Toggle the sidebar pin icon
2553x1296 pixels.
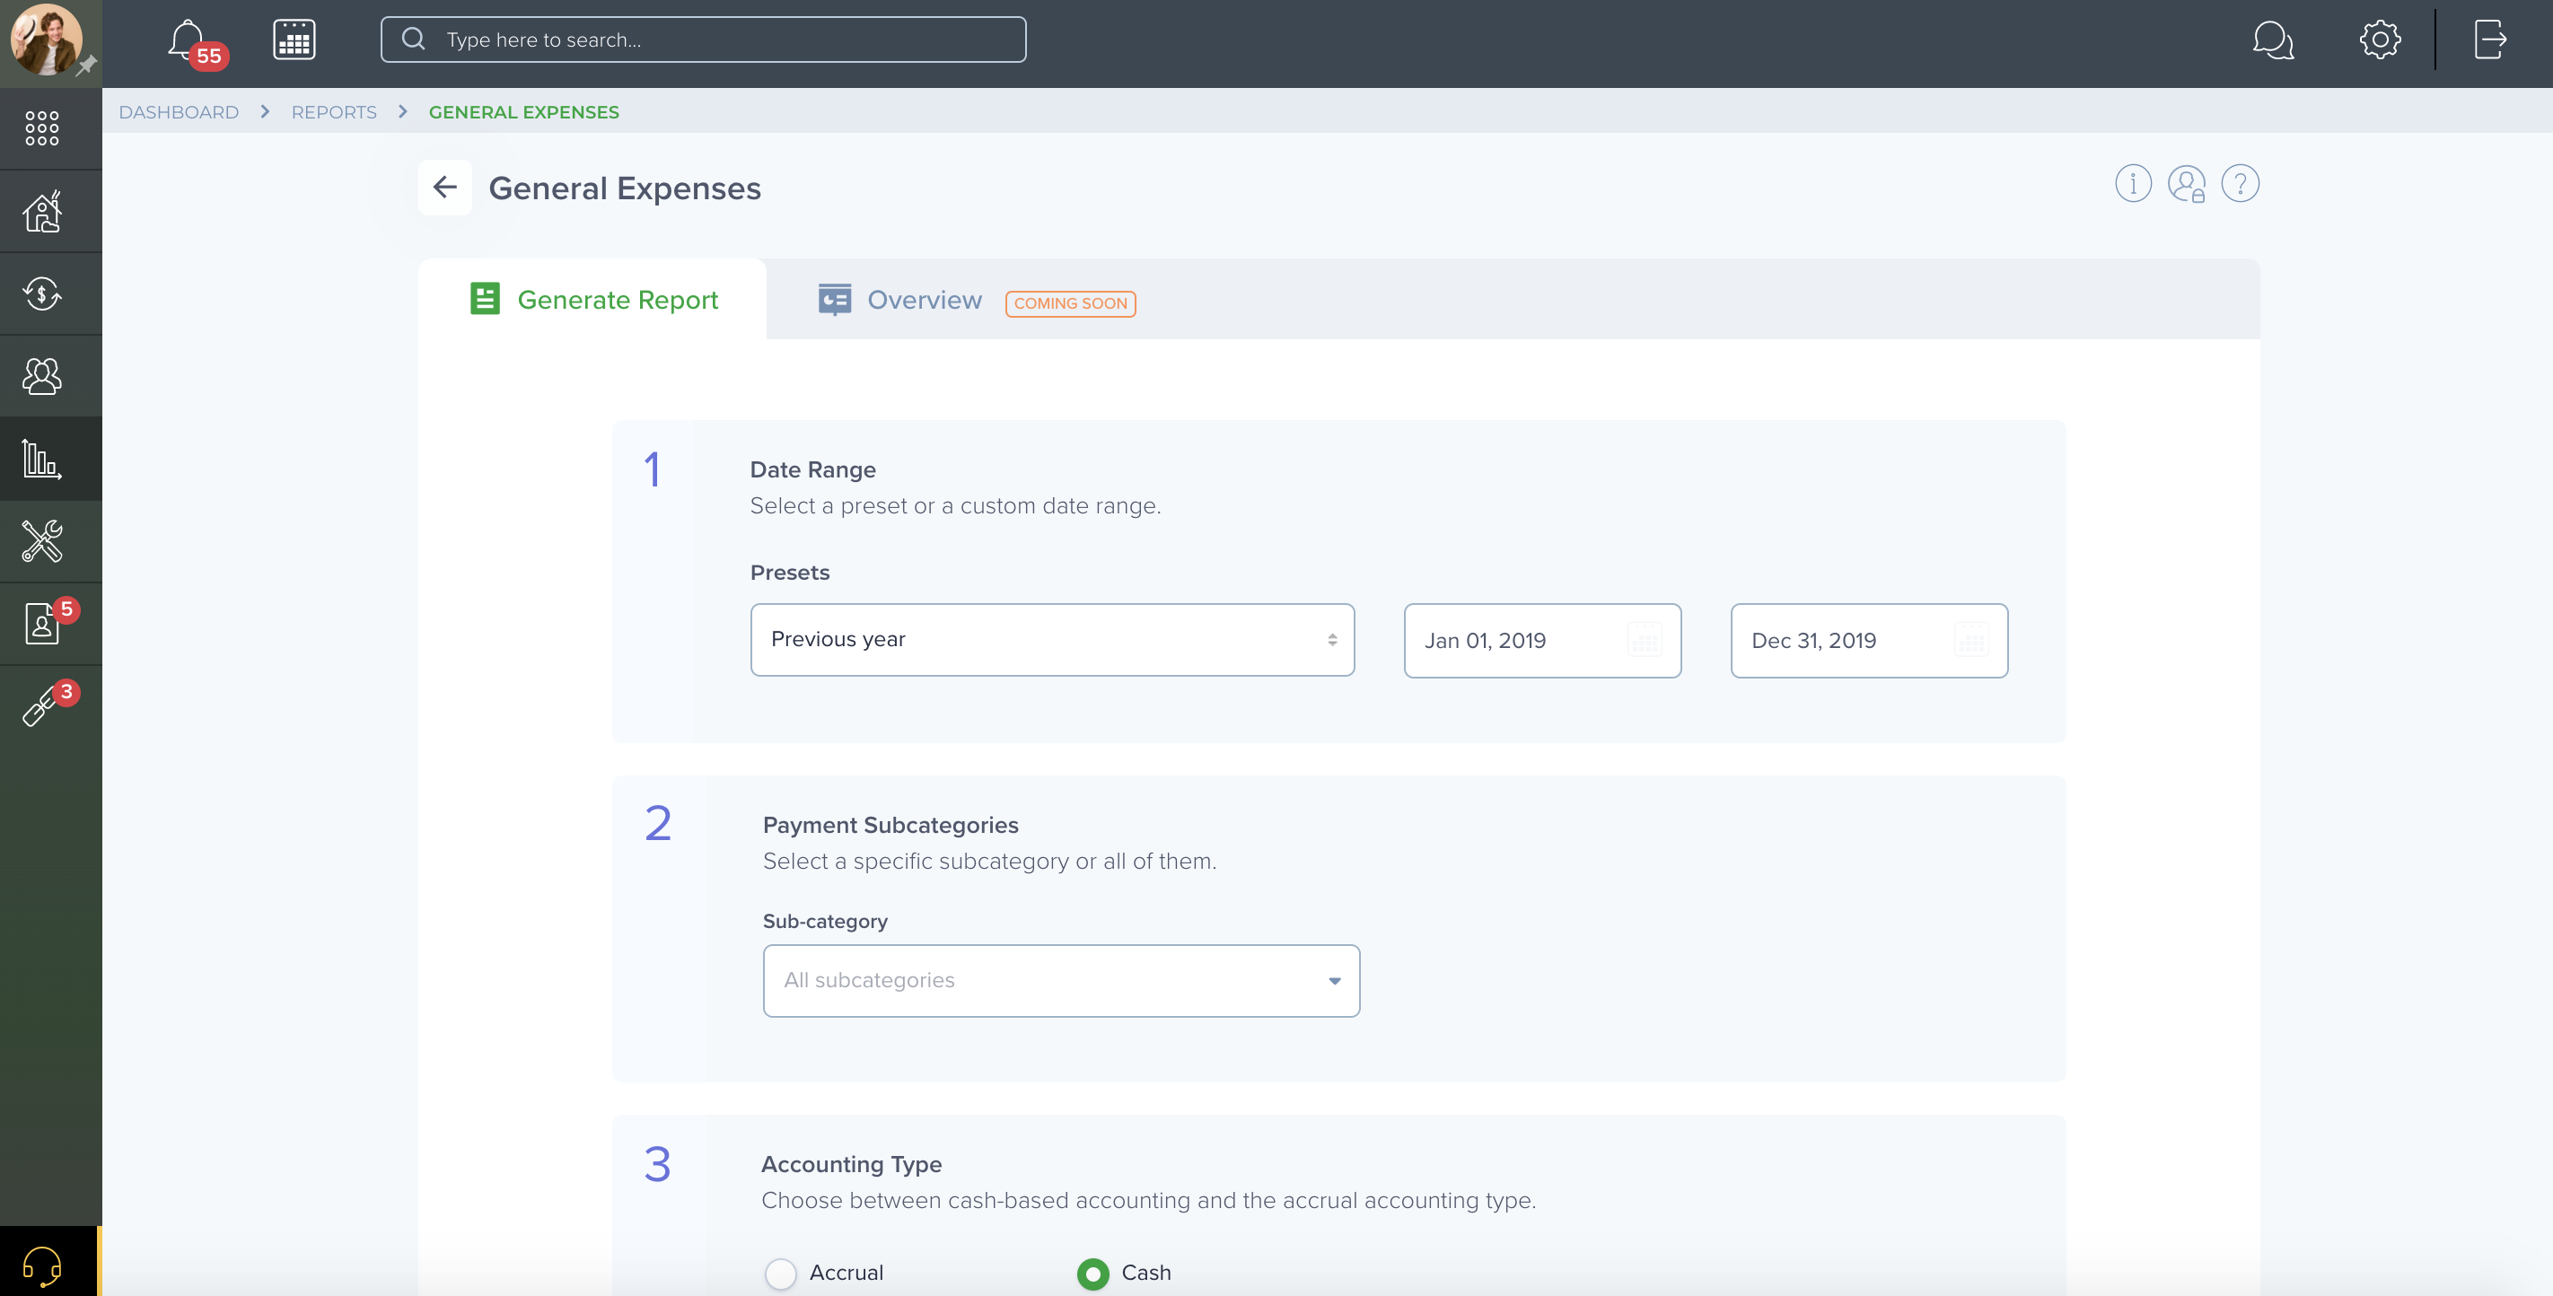87,66
